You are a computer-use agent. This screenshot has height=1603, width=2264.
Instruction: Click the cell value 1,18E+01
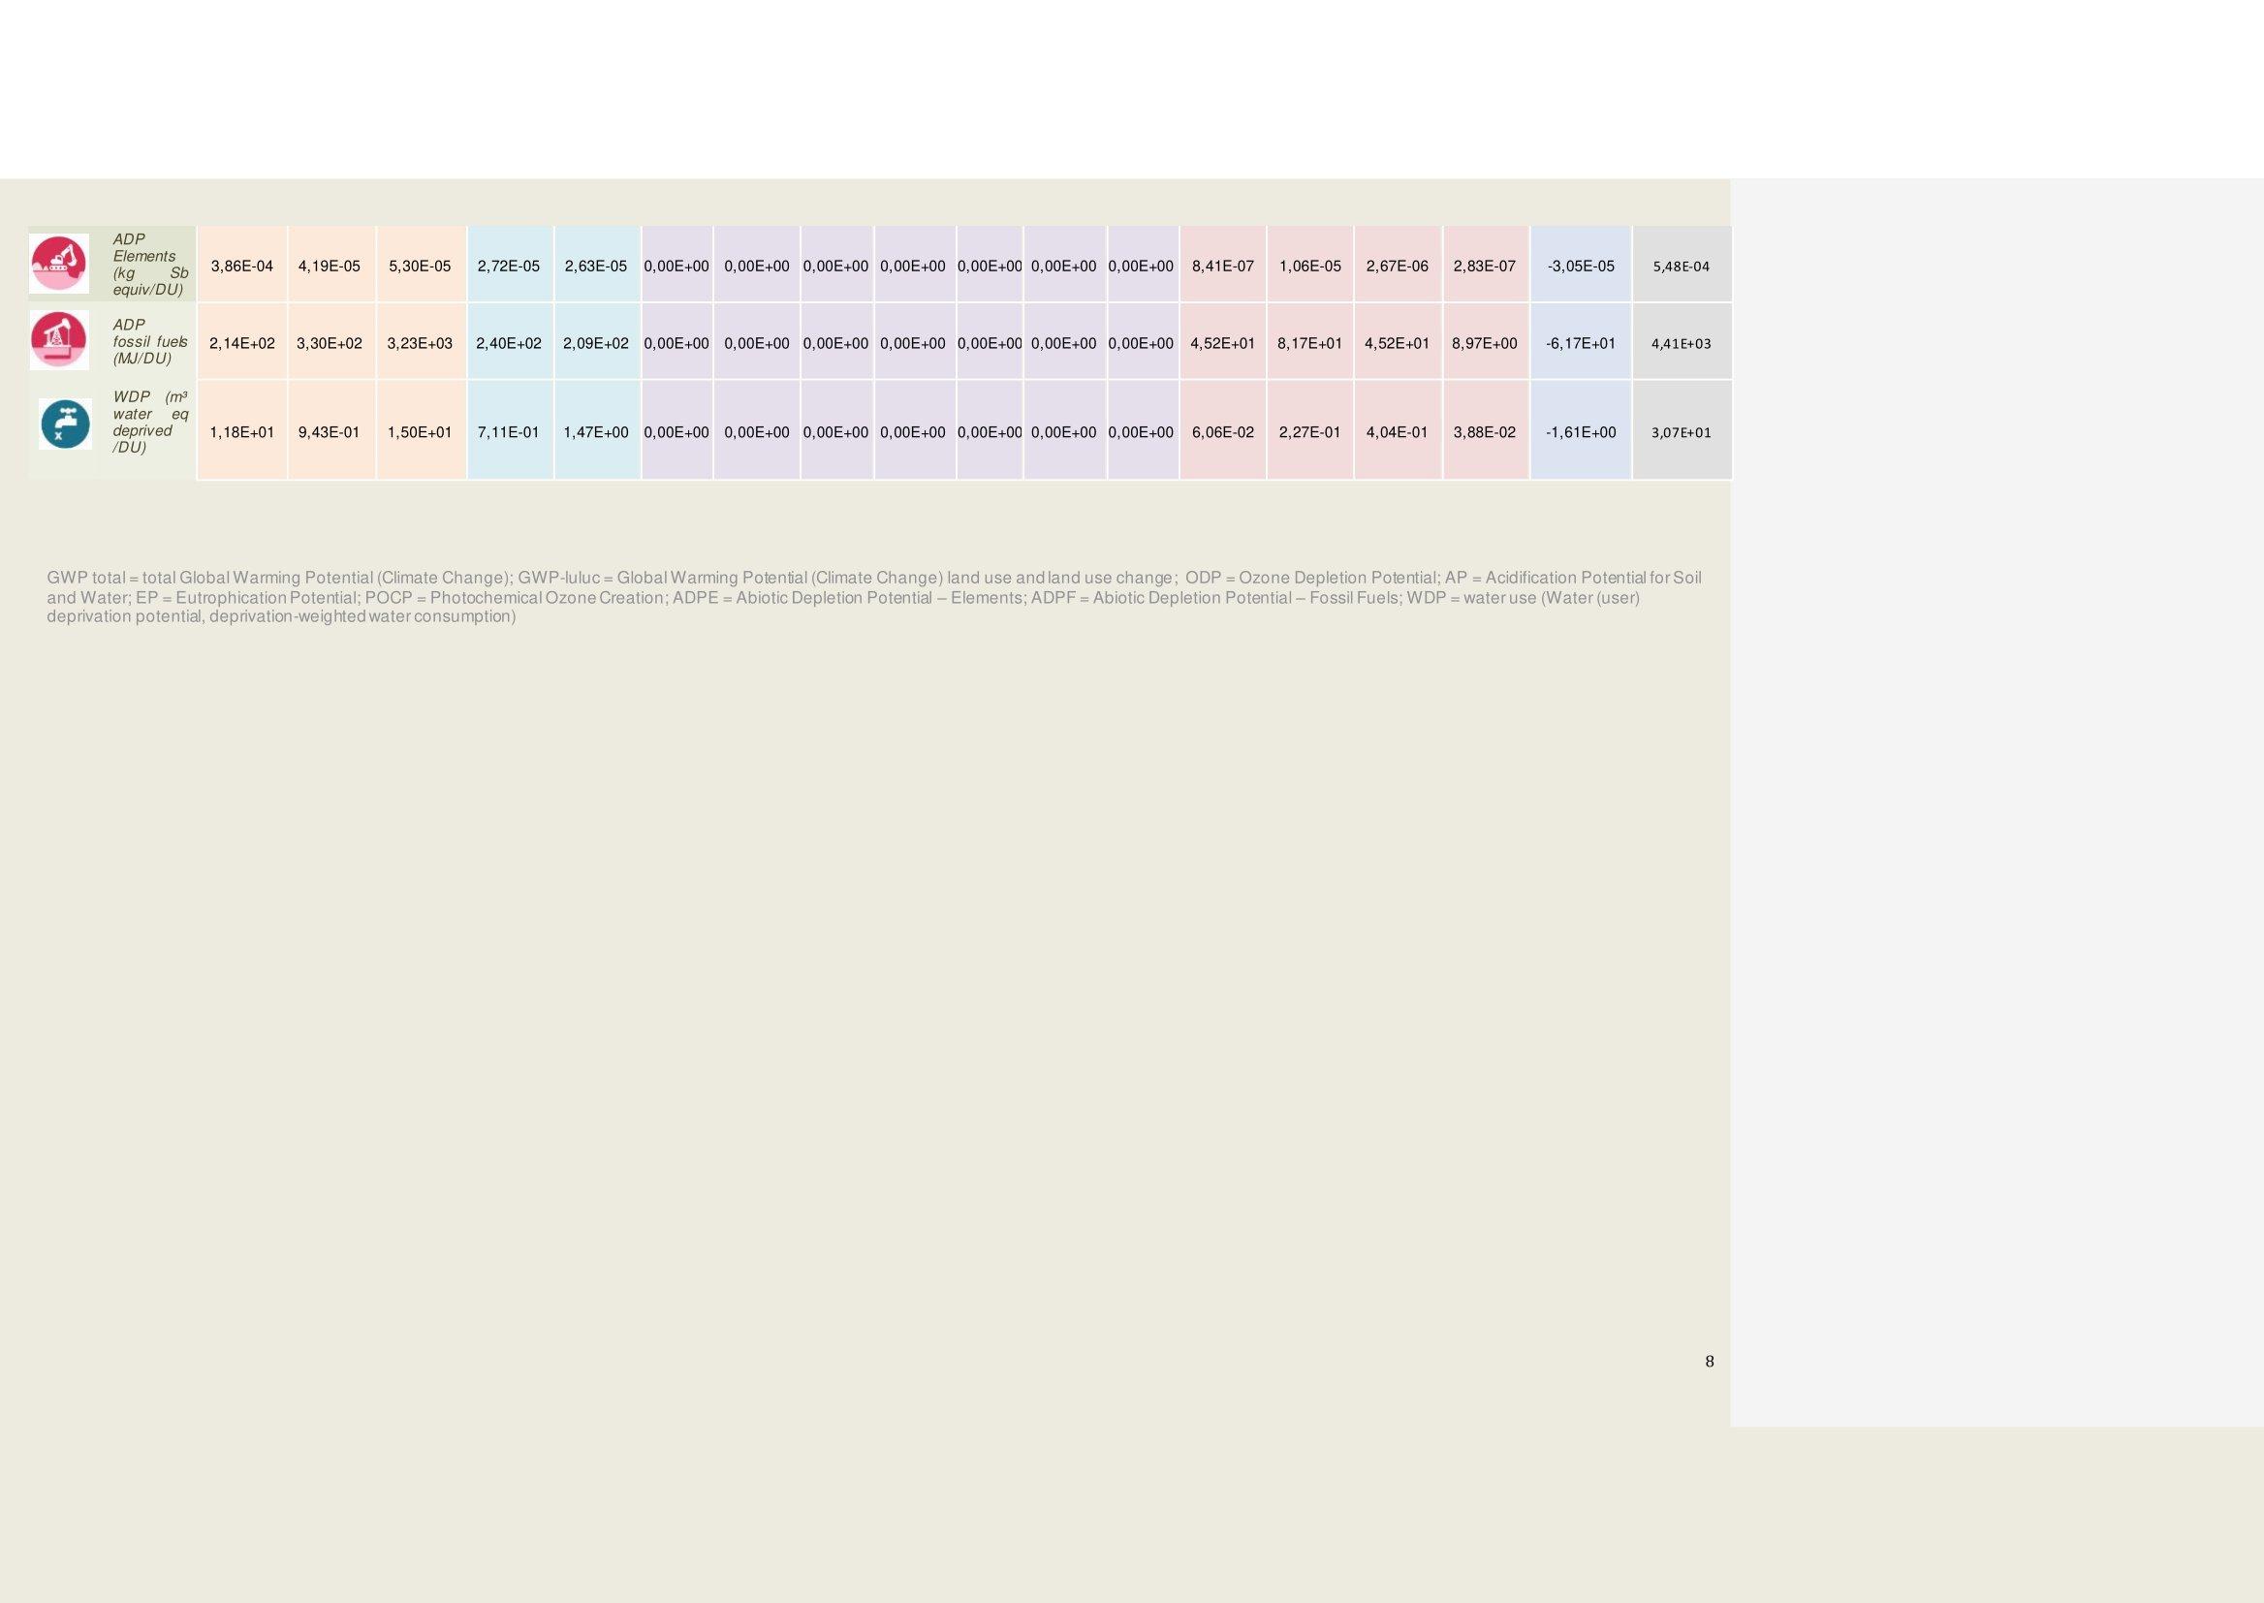pos(241,432)
